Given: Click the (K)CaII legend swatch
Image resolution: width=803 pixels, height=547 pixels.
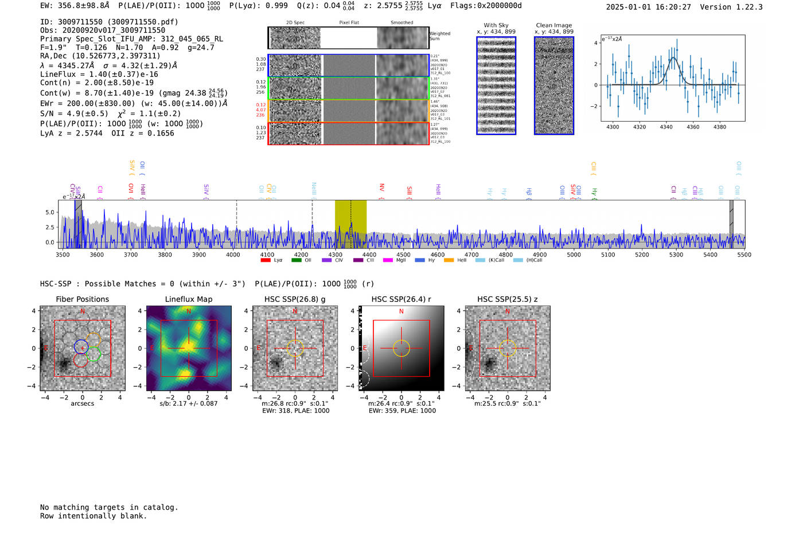Looking at the screenshot, I should point(480,260).
